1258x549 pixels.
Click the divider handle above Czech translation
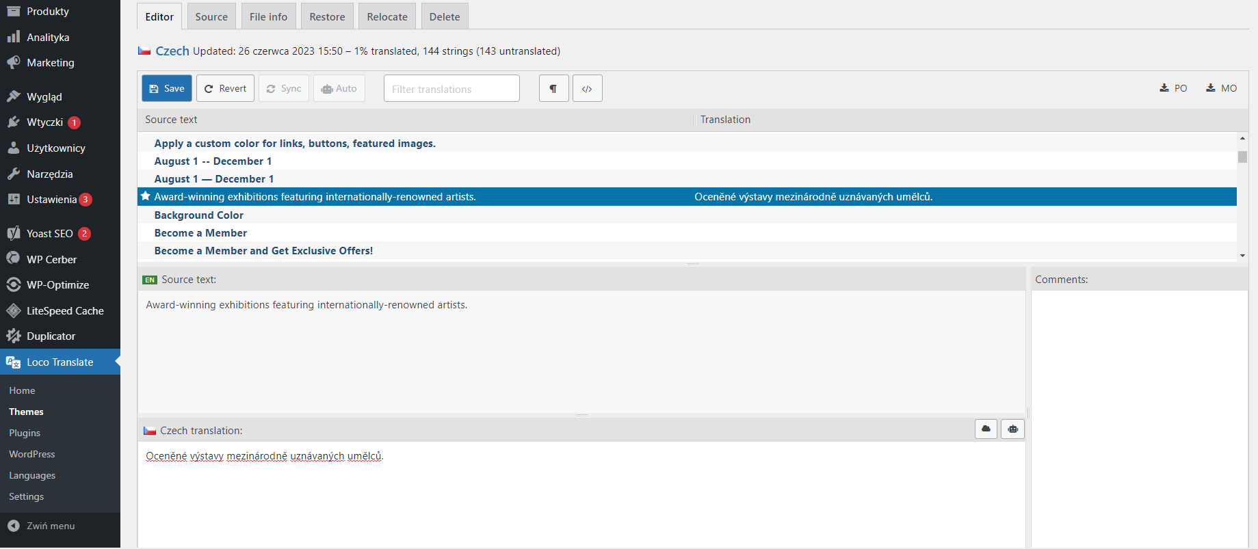[x=581, y=415]
